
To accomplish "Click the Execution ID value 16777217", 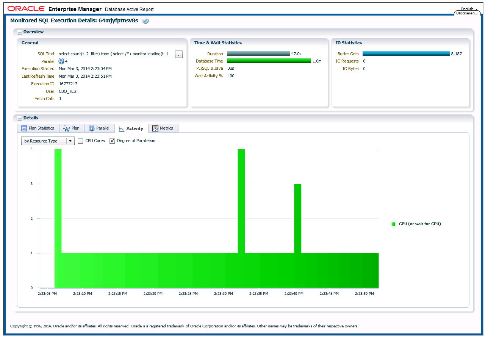I will coord(68,84).
